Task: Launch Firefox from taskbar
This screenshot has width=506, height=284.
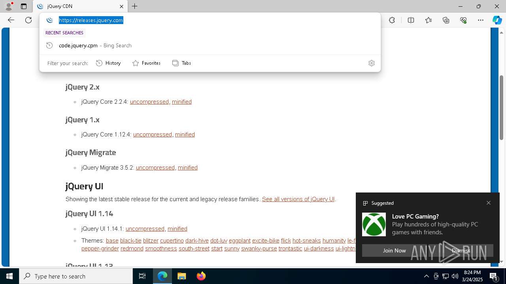Action: (201, 276)
